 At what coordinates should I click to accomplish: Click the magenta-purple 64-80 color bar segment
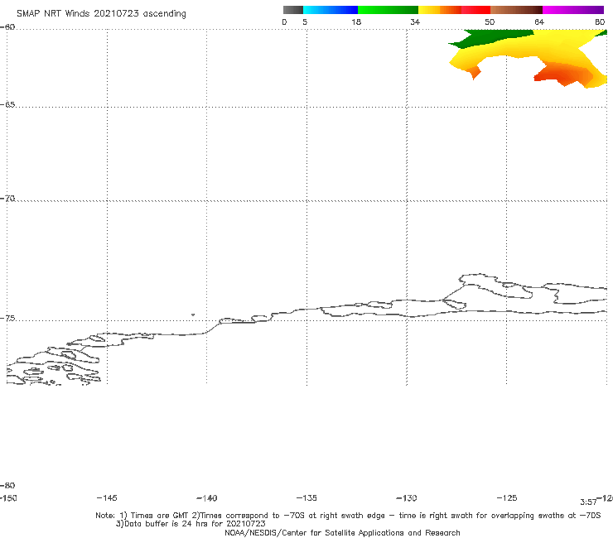tap(573, 10)
